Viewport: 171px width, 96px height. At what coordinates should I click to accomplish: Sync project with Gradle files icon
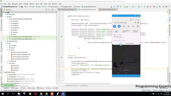[x=154, y=7]
